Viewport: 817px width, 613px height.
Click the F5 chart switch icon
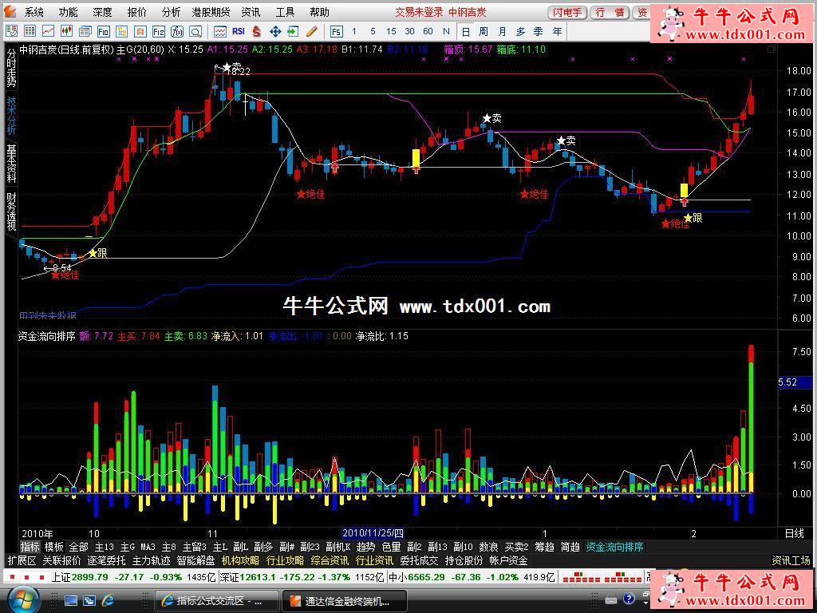coord(336,32)
